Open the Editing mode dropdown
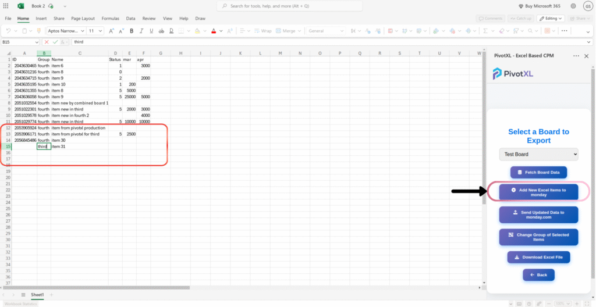The height and width of the screenshot is (307, 596). coord(551,18)
